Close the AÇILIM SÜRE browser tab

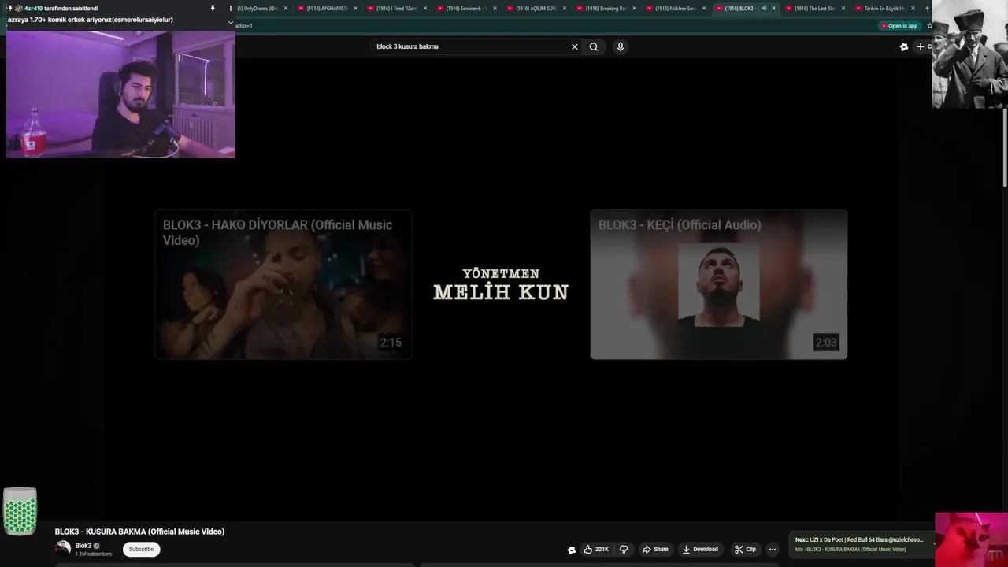[x=565, y=9]
